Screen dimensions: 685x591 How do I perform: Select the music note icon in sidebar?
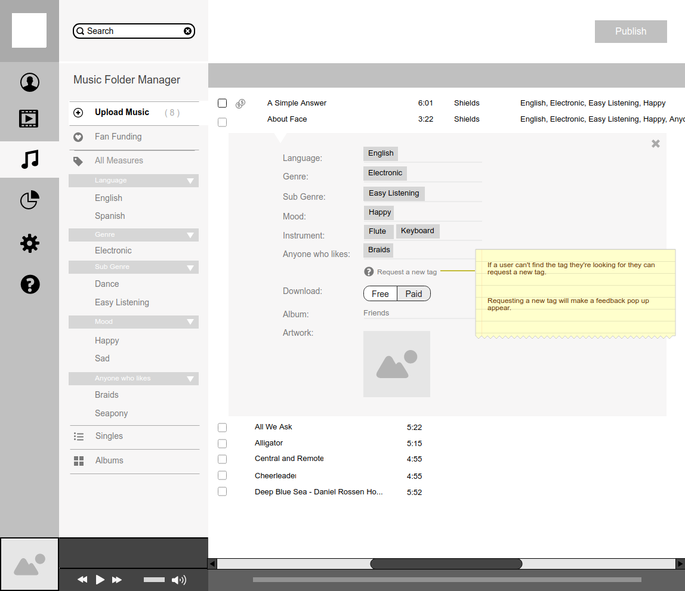(30, 159)
